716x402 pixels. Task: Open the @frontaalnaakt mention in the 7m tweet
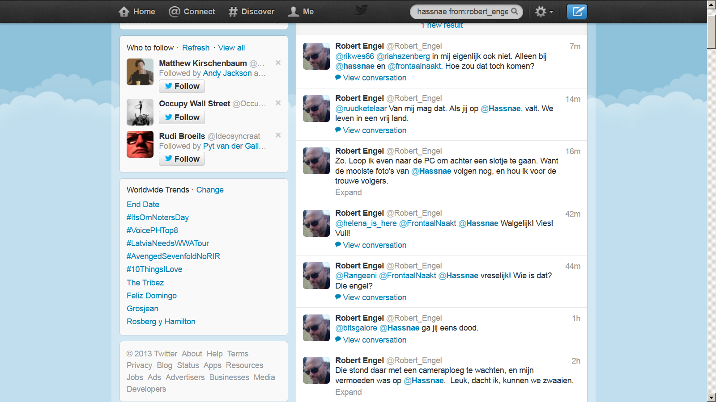[414, 66]
